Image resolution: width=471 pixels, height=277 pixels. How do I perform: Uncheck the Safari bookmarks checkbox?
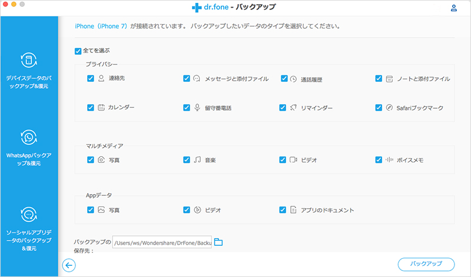click(x=379, y=108)
